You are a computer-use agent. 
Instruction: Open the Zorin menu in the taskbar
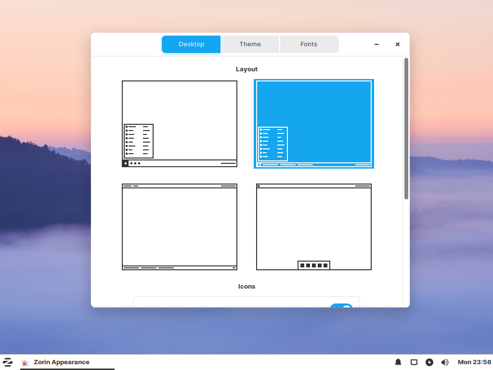coord(8,362)
